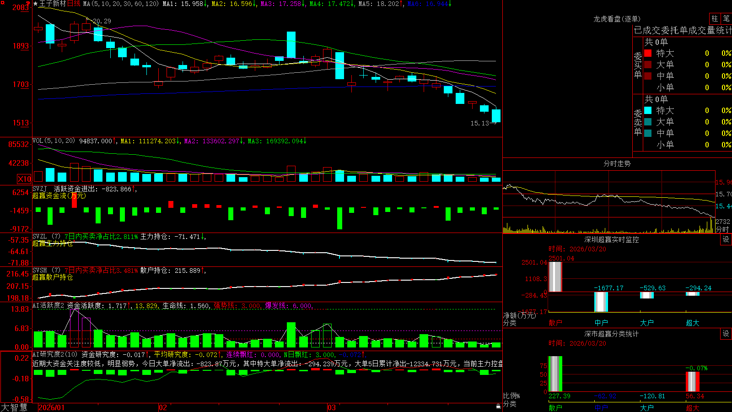Screen dimensions: 732x412
Task: Select the 03 month marker on the timeline
Action: [332, 407]
